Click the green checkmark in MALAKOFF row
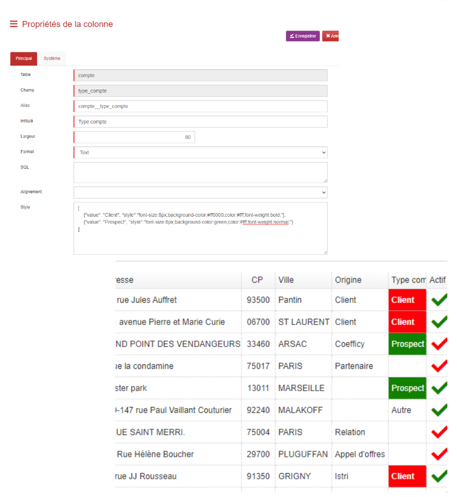The width and height of the screenshot is (457, 497). coord(439,410)
